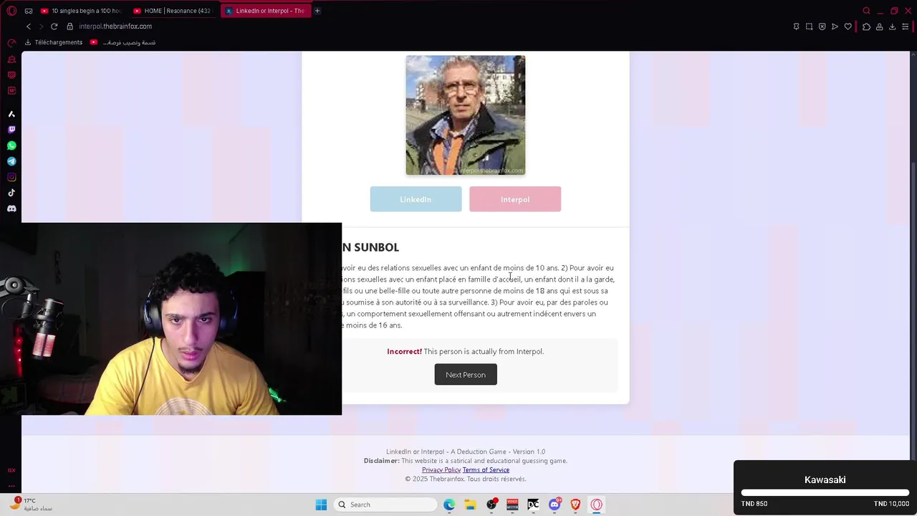Open Discord in the Opera sidebar
917x516 pixels.
tap(11, 209)
